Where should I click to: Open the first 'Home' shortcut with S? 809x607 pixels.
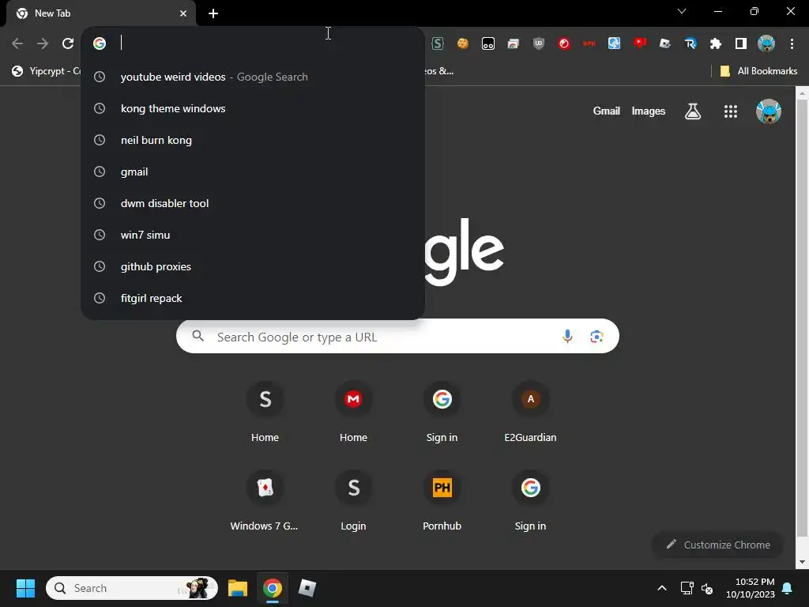pos(265,412)
